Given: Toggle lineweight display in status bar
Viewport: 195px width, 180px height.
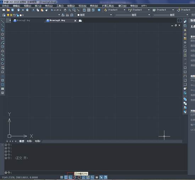Looking at the screenshot, I should tap(97, 177).
